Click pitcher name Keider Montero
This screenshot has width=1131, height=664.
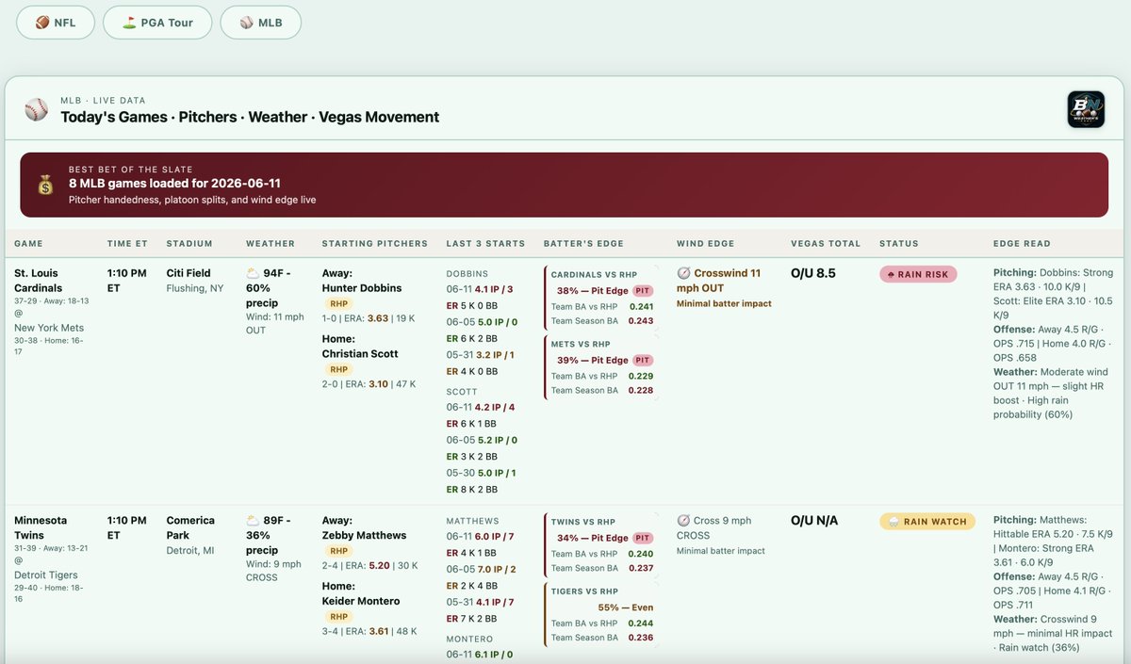pyautogui.click(x=361, y=601)
